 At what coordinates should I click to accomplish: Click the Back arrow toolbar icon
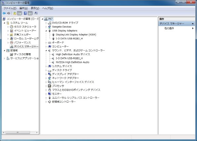tap(4, 13)
